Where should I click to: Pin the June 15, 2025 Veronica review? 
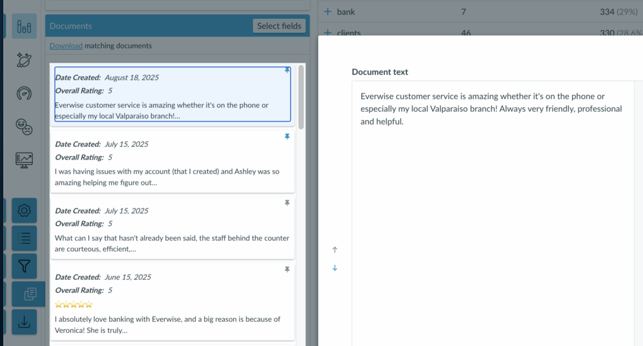coord(287,269)
